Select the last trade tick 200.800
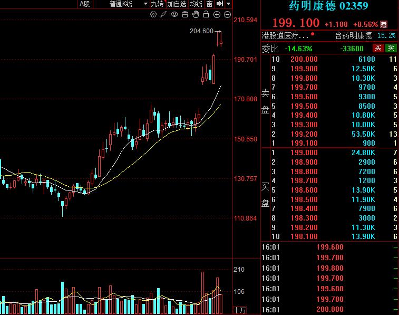 [x=330, y=309]
